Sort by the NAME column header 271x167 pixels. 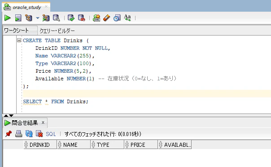tap(74, 145)
